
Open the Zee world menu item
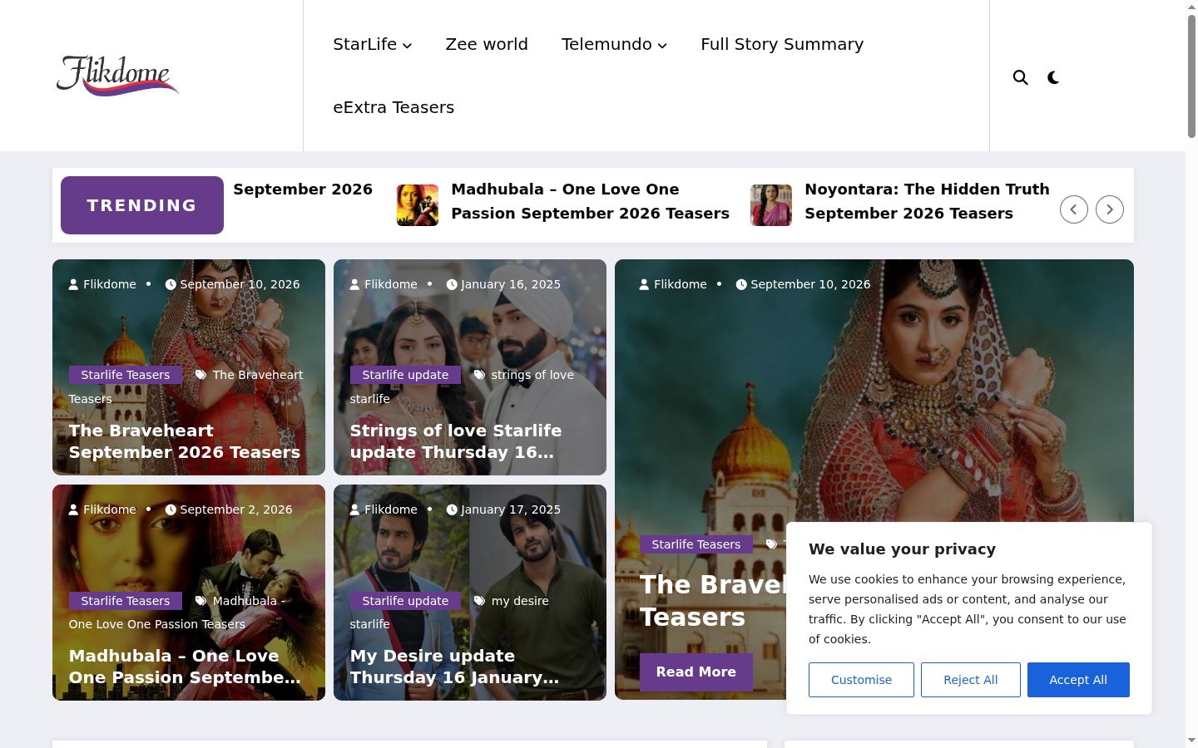pos(487,44)
